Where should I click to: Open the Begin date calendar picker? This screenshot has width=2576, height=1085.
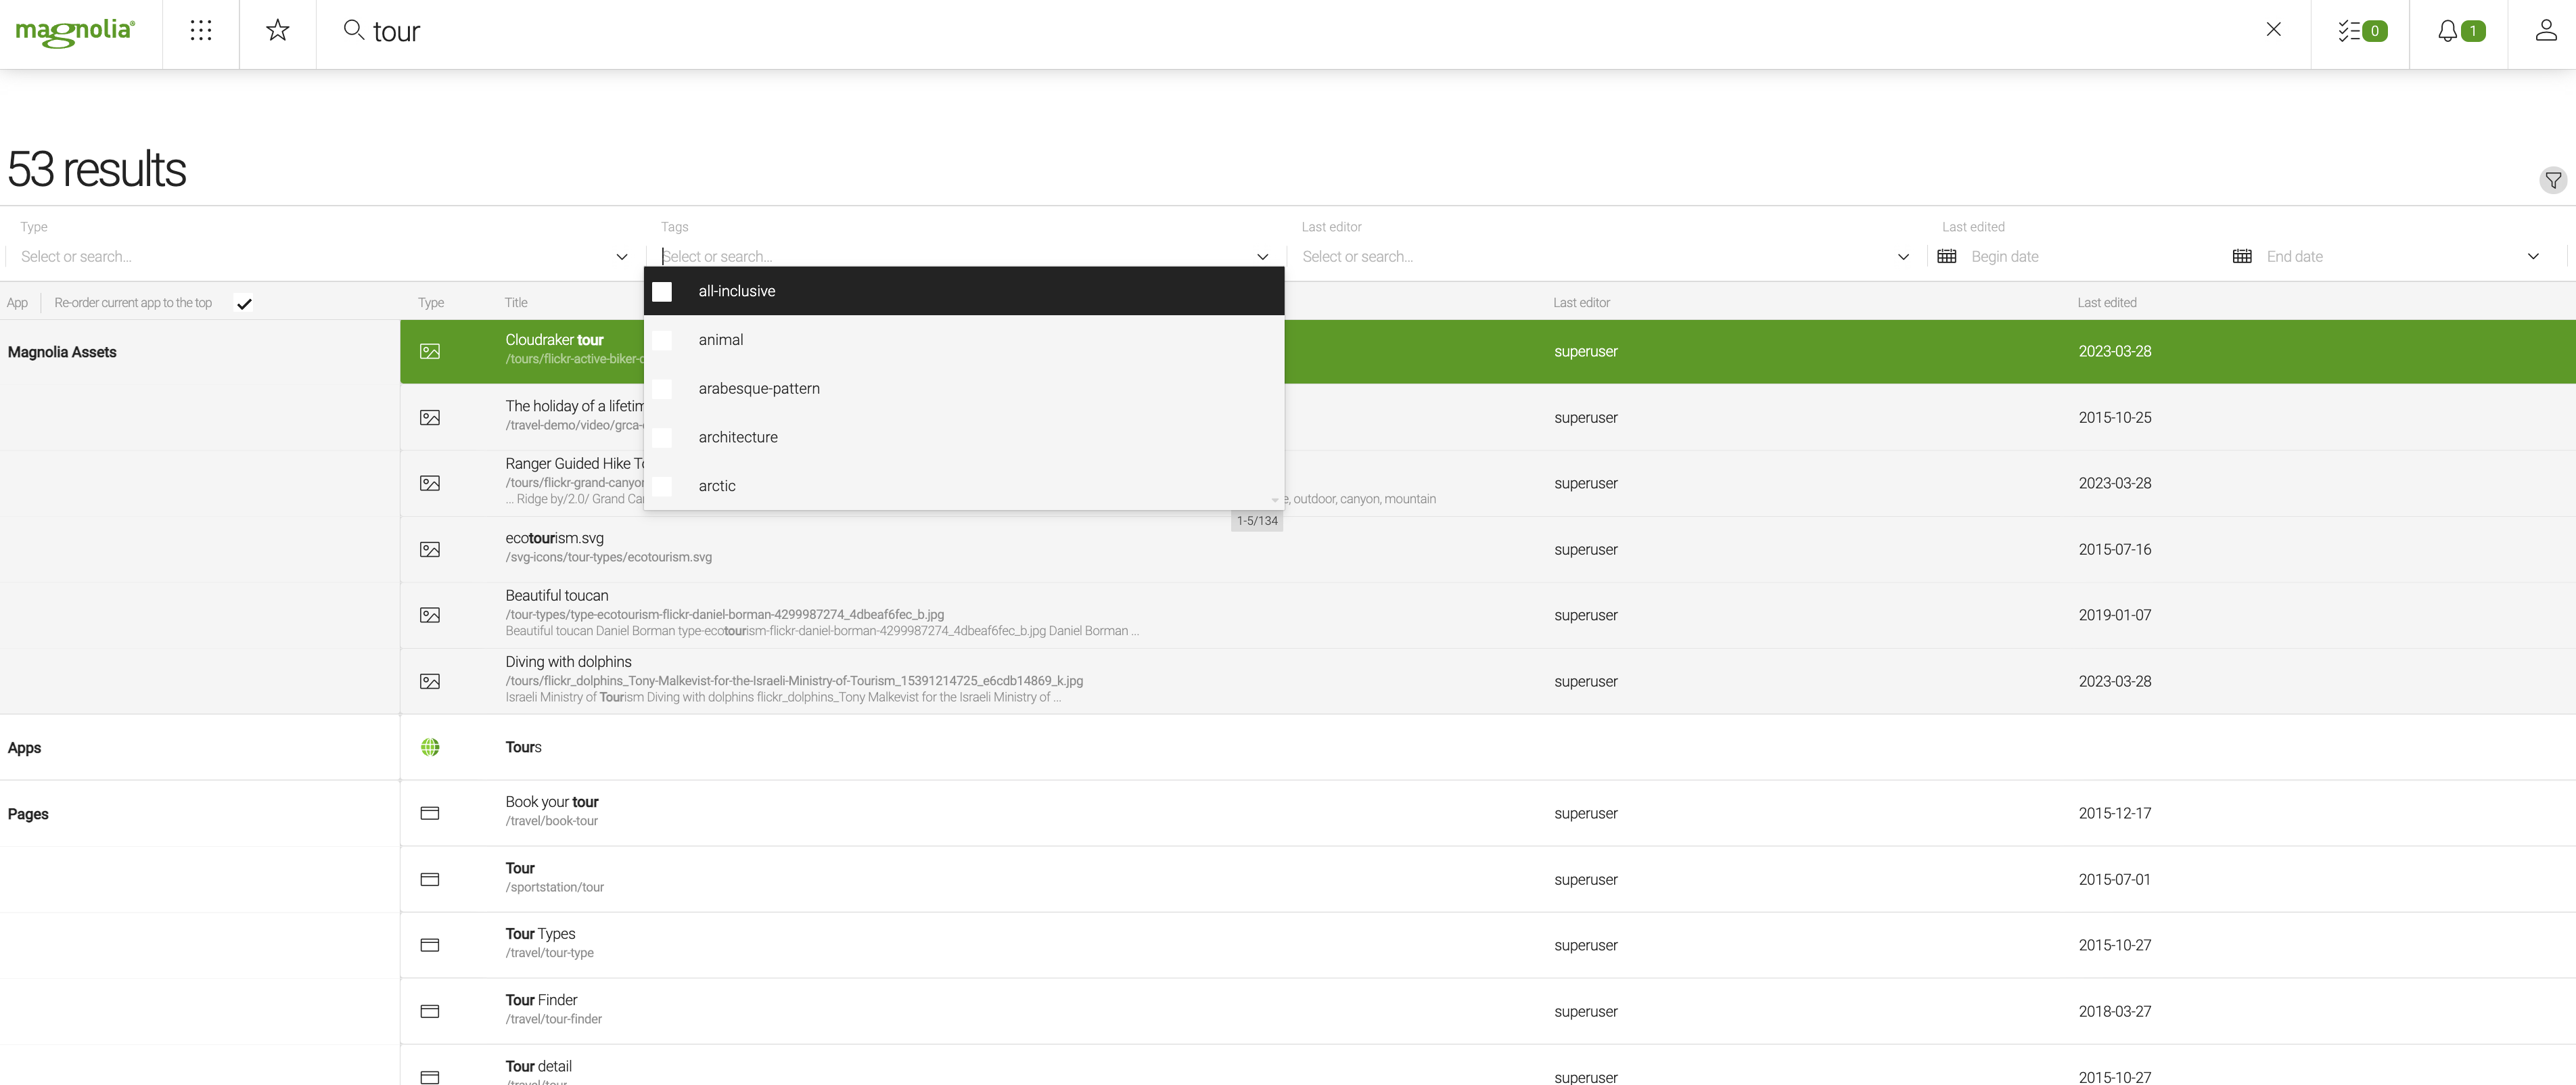coord(1948,256)
